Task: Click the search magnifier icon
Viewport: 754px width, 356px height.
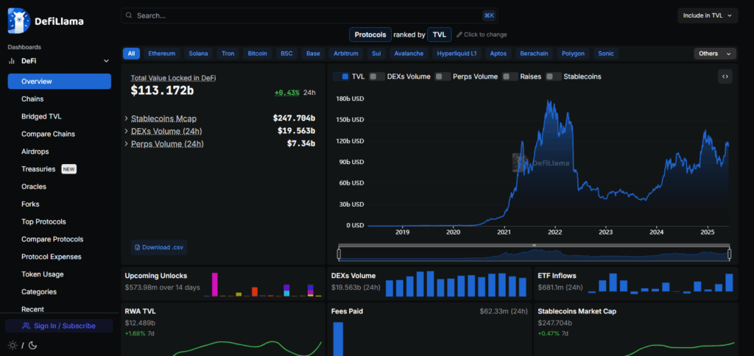Action: pyautogui.click(x=129, y=15)
